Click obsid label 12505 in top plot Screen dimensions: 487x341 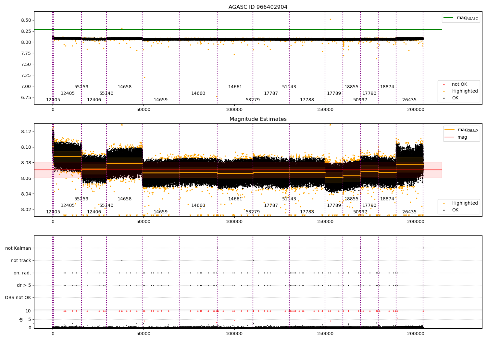click(53, 100)
